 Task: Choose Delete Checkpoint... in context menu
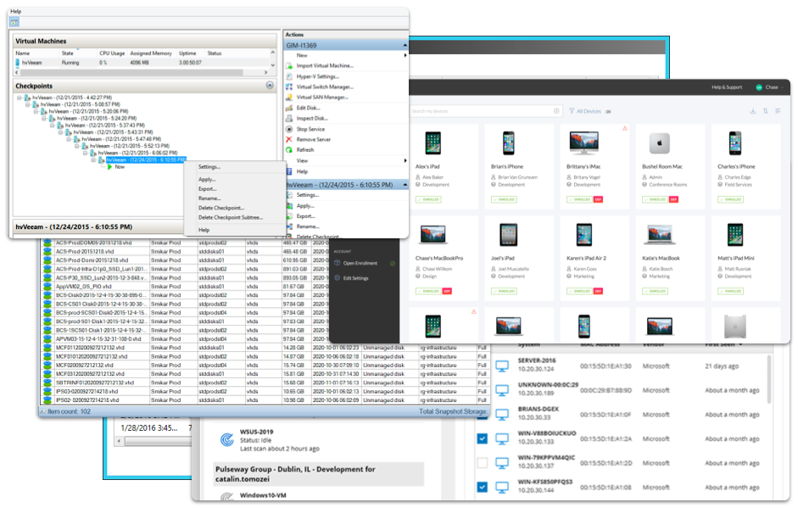[x=221, y=208]
